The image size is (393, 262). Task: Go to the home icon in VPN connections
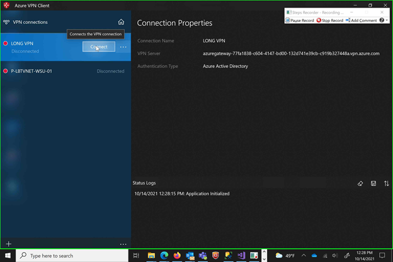[121, 22]
